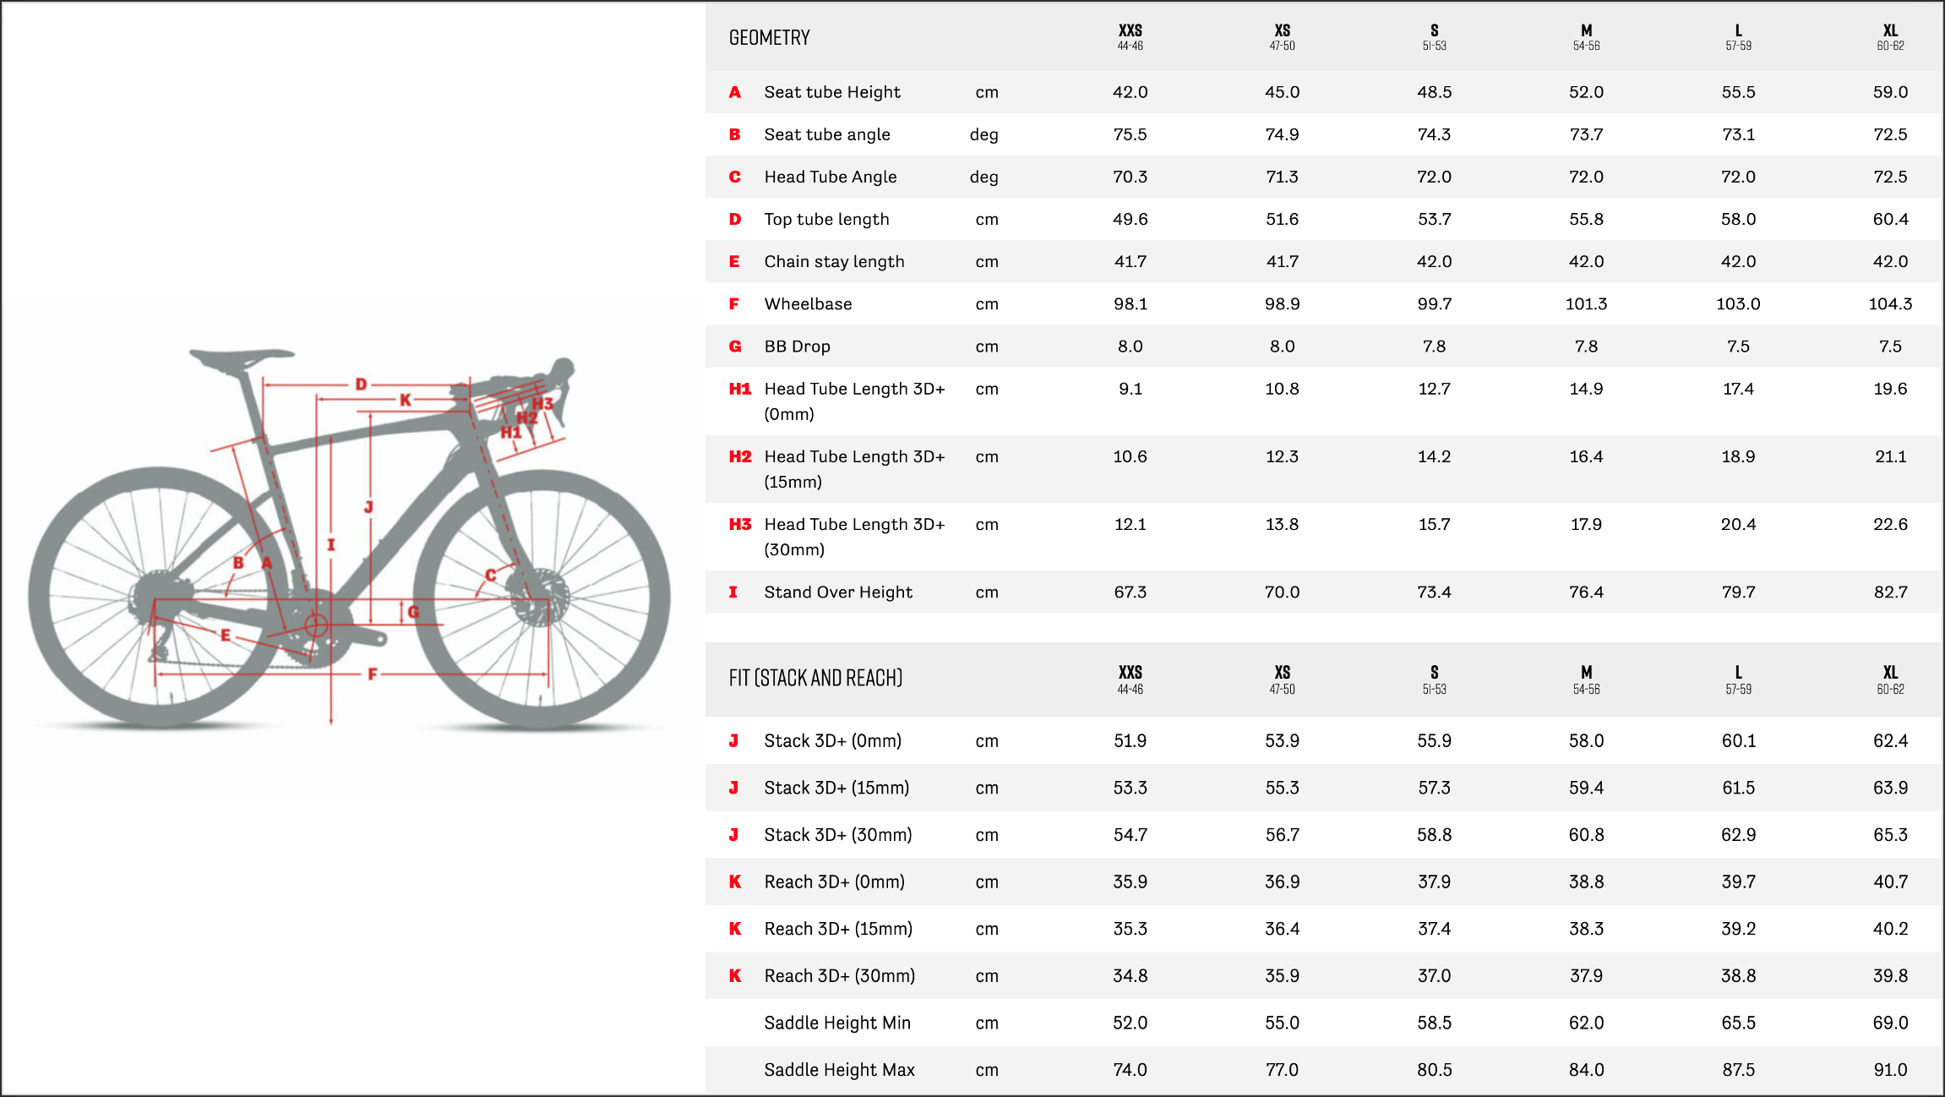Click the red H1 marker in the geometry table
The image size is (1945, 1097).
(740, 389)
